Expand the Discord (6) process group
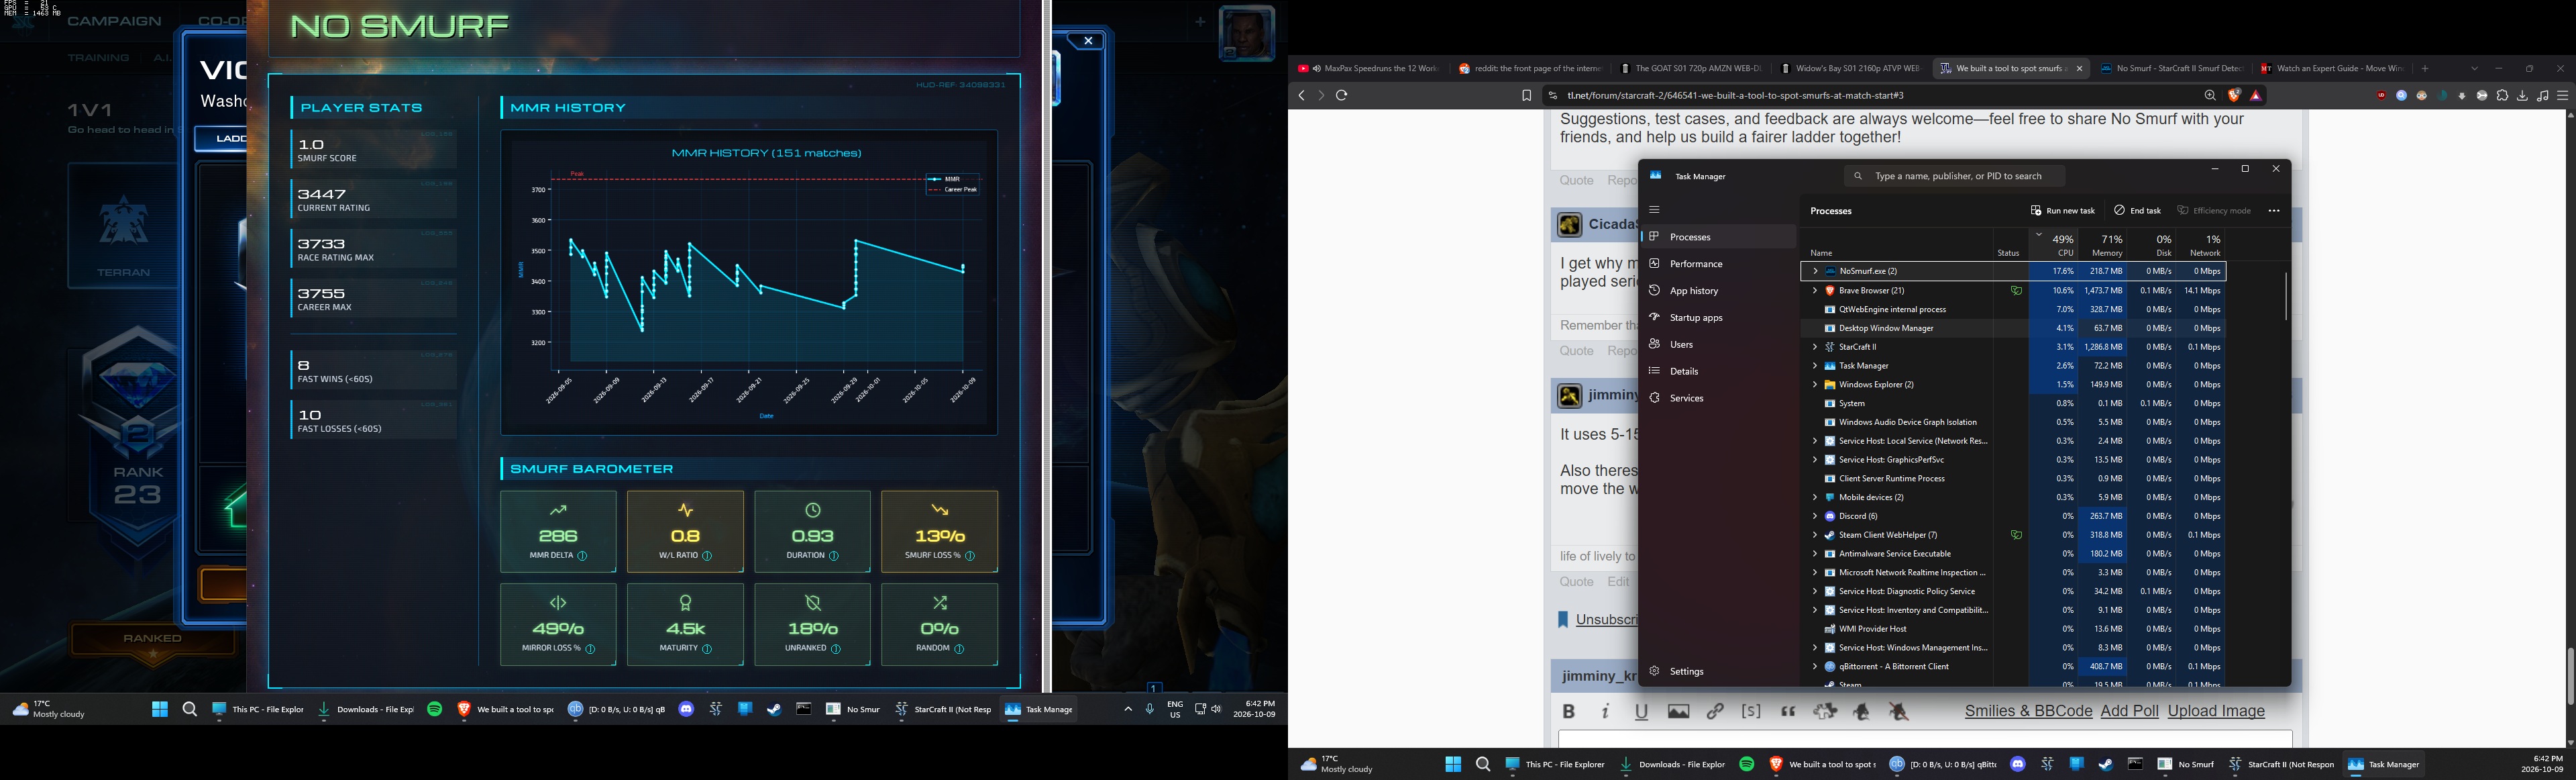 coord(1815,516)
